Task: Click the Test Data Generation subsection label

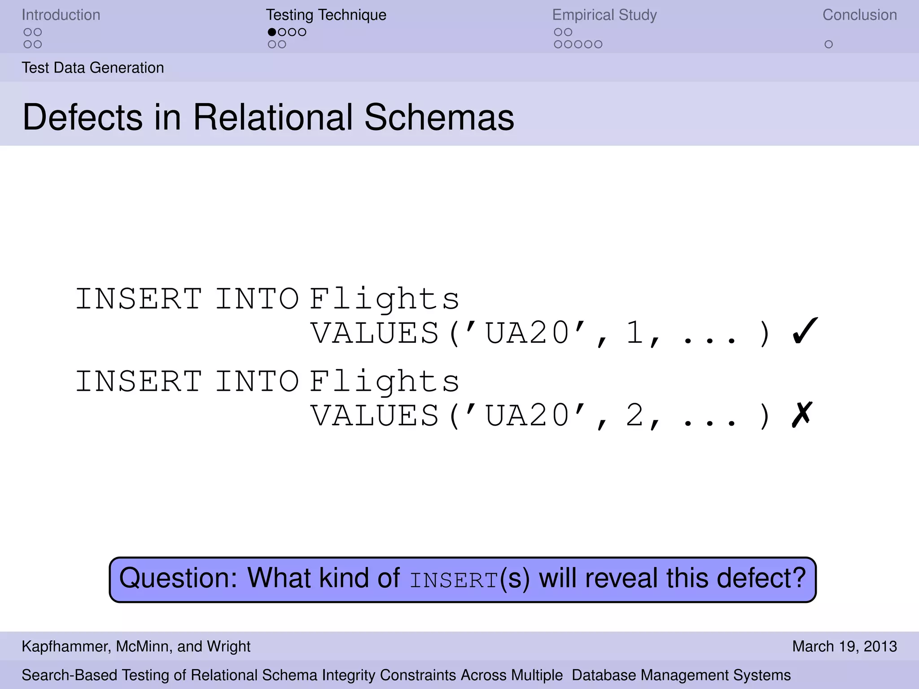Action: [93, 68]
